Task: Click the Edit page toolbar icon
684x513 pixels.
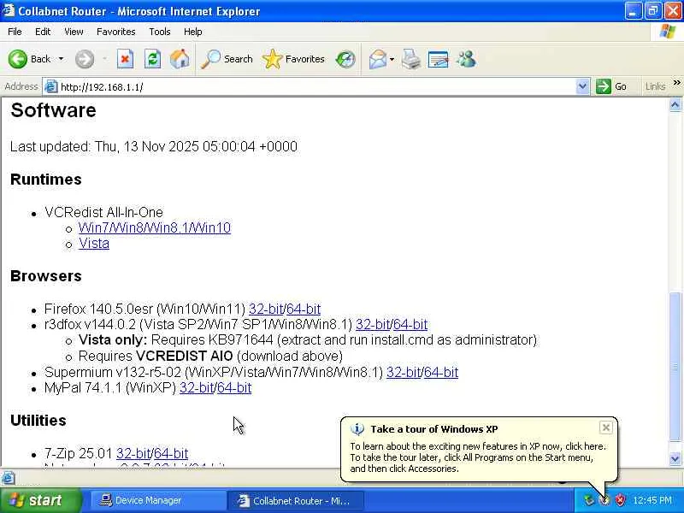Action: click(439, 59)
